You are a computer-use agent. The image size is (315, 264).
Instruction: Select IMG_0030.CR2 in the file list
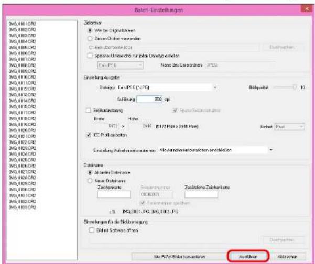[23, 190]
